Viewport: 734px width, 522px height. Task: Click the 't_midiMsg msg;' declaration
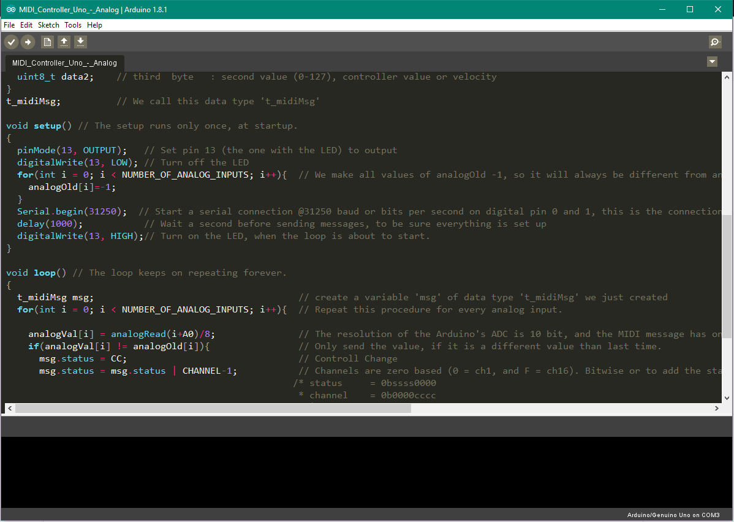click(x=55, y=297)
